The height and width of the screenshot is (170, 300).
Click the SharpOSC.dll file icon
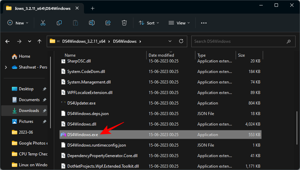tap(63, 61)
